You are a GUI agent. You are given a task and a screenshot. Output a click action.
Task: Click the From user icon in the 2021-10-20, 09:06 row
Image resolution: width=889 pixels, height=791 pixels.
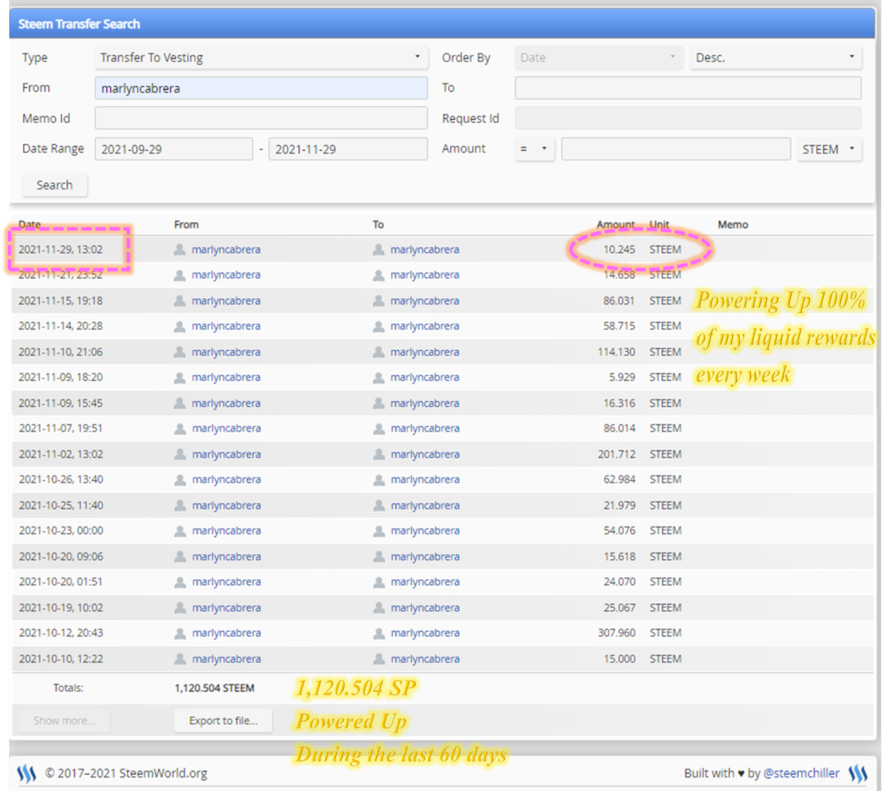point(180,557)
